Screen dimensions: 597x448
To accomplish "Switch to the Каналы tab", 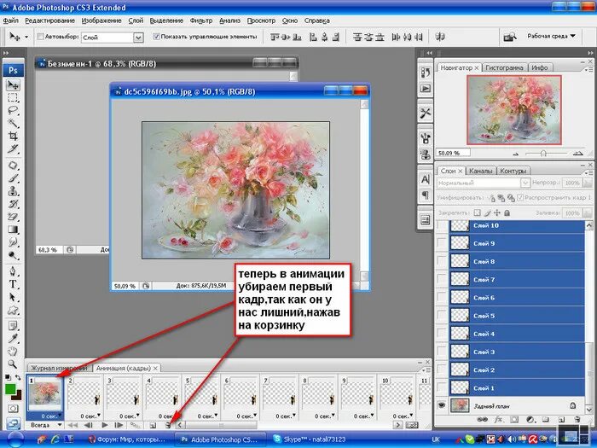I will tap(481, 171).
